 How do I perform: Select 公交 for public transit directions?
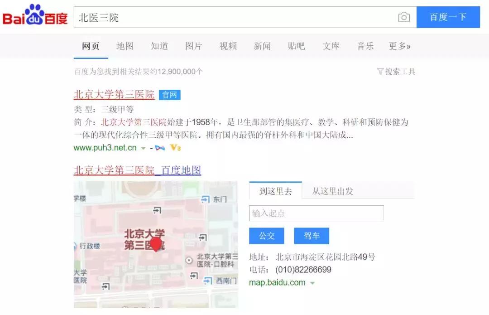(266, 236)
